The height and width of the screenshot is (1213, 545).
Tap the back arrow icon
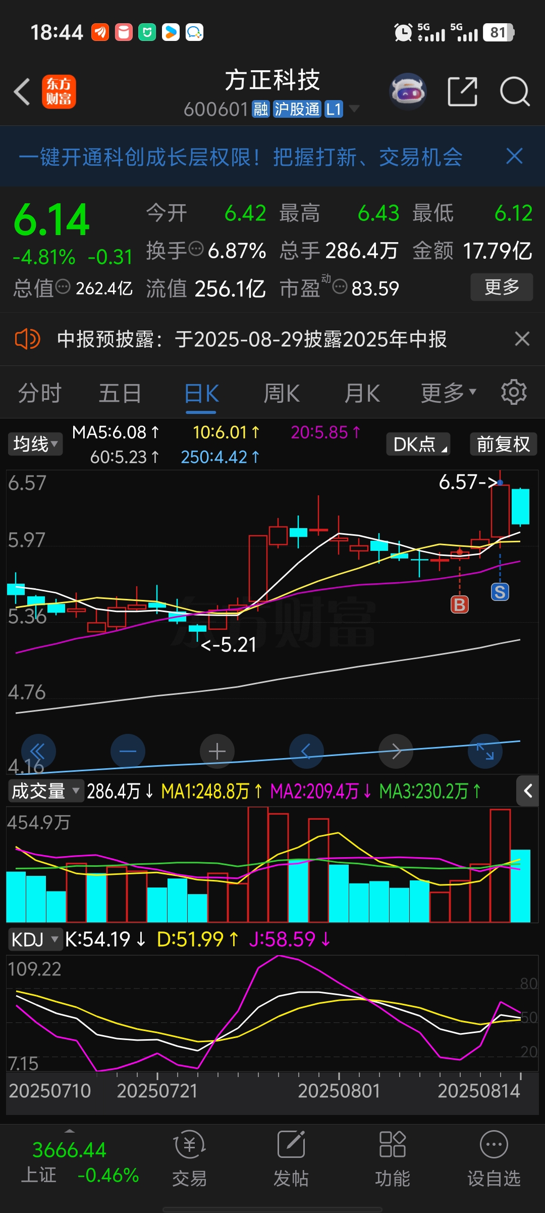[x=22, y=92]
